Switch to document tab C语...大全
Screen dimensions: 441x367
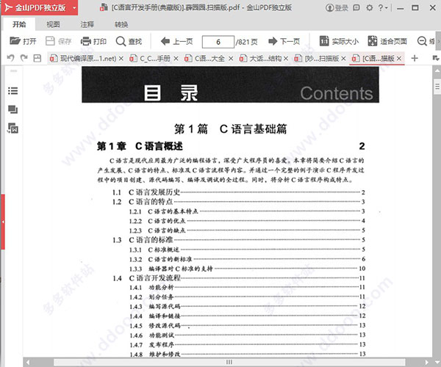(x=204, y=59)
